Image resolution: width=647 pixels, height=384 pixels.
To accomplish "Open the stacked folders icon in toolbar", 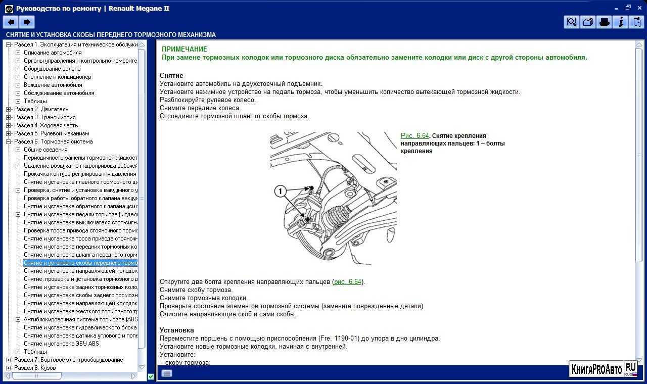I will pos(588,22).
